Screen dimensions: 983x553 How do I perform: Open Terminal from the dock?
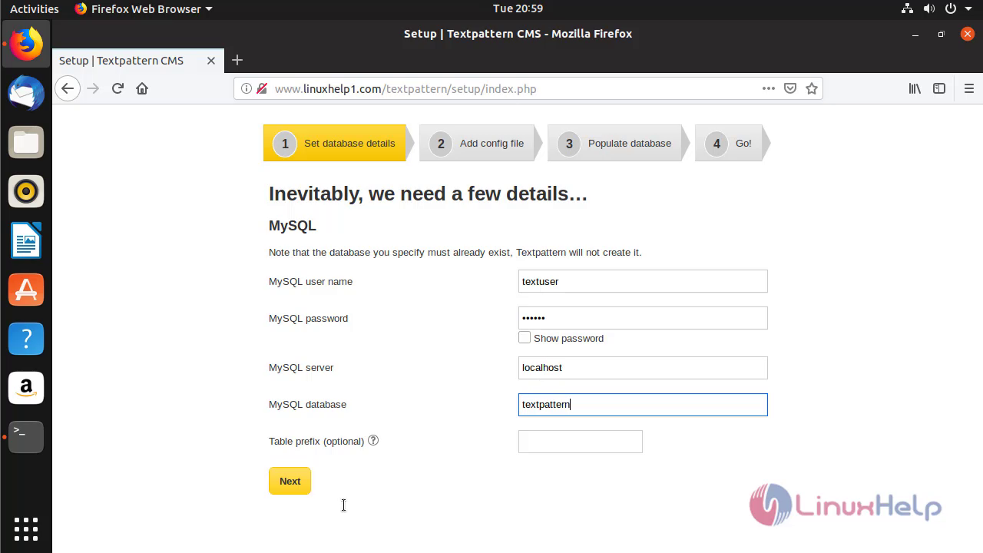[x=26, y=437]
